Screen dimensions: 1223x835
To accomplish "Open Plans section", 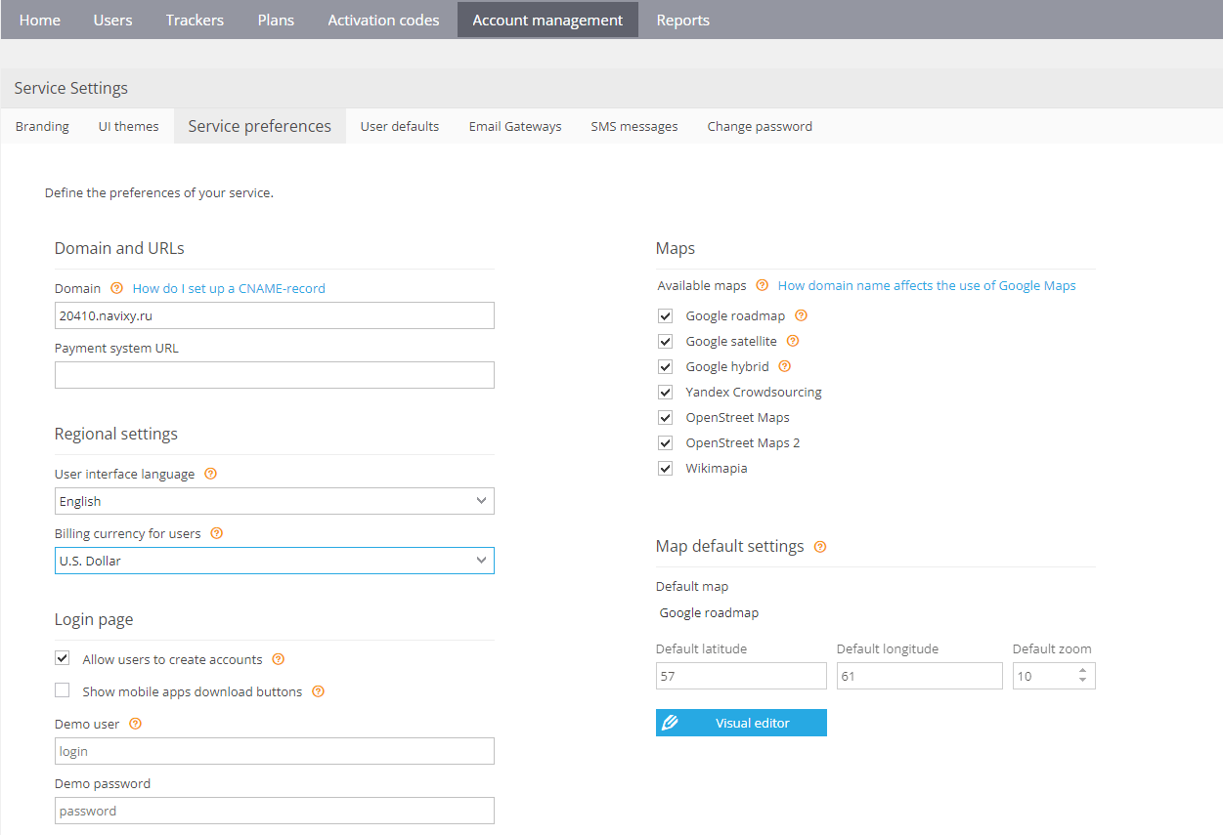I will pyautogui.click(x=276, y=20).
